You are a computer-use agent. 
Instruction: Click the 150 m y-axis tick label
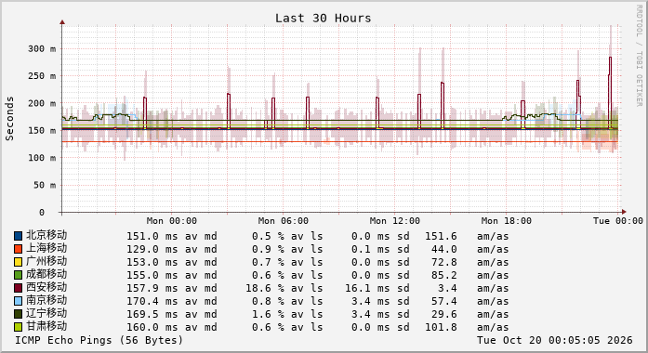(x=42, y=130)
